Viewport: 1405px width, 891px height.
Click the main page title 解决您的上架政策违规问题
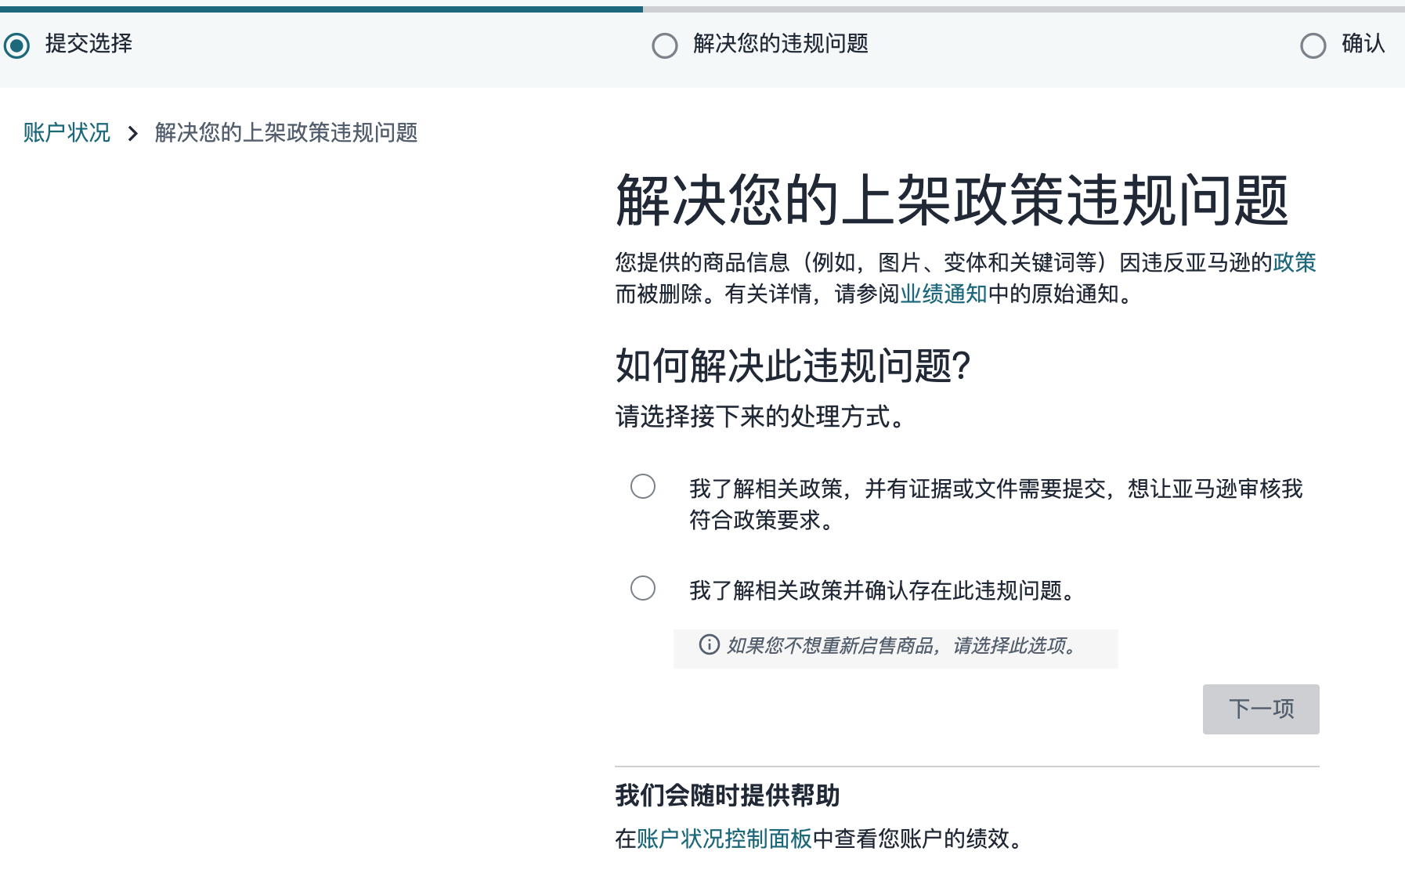click(952, 200)
